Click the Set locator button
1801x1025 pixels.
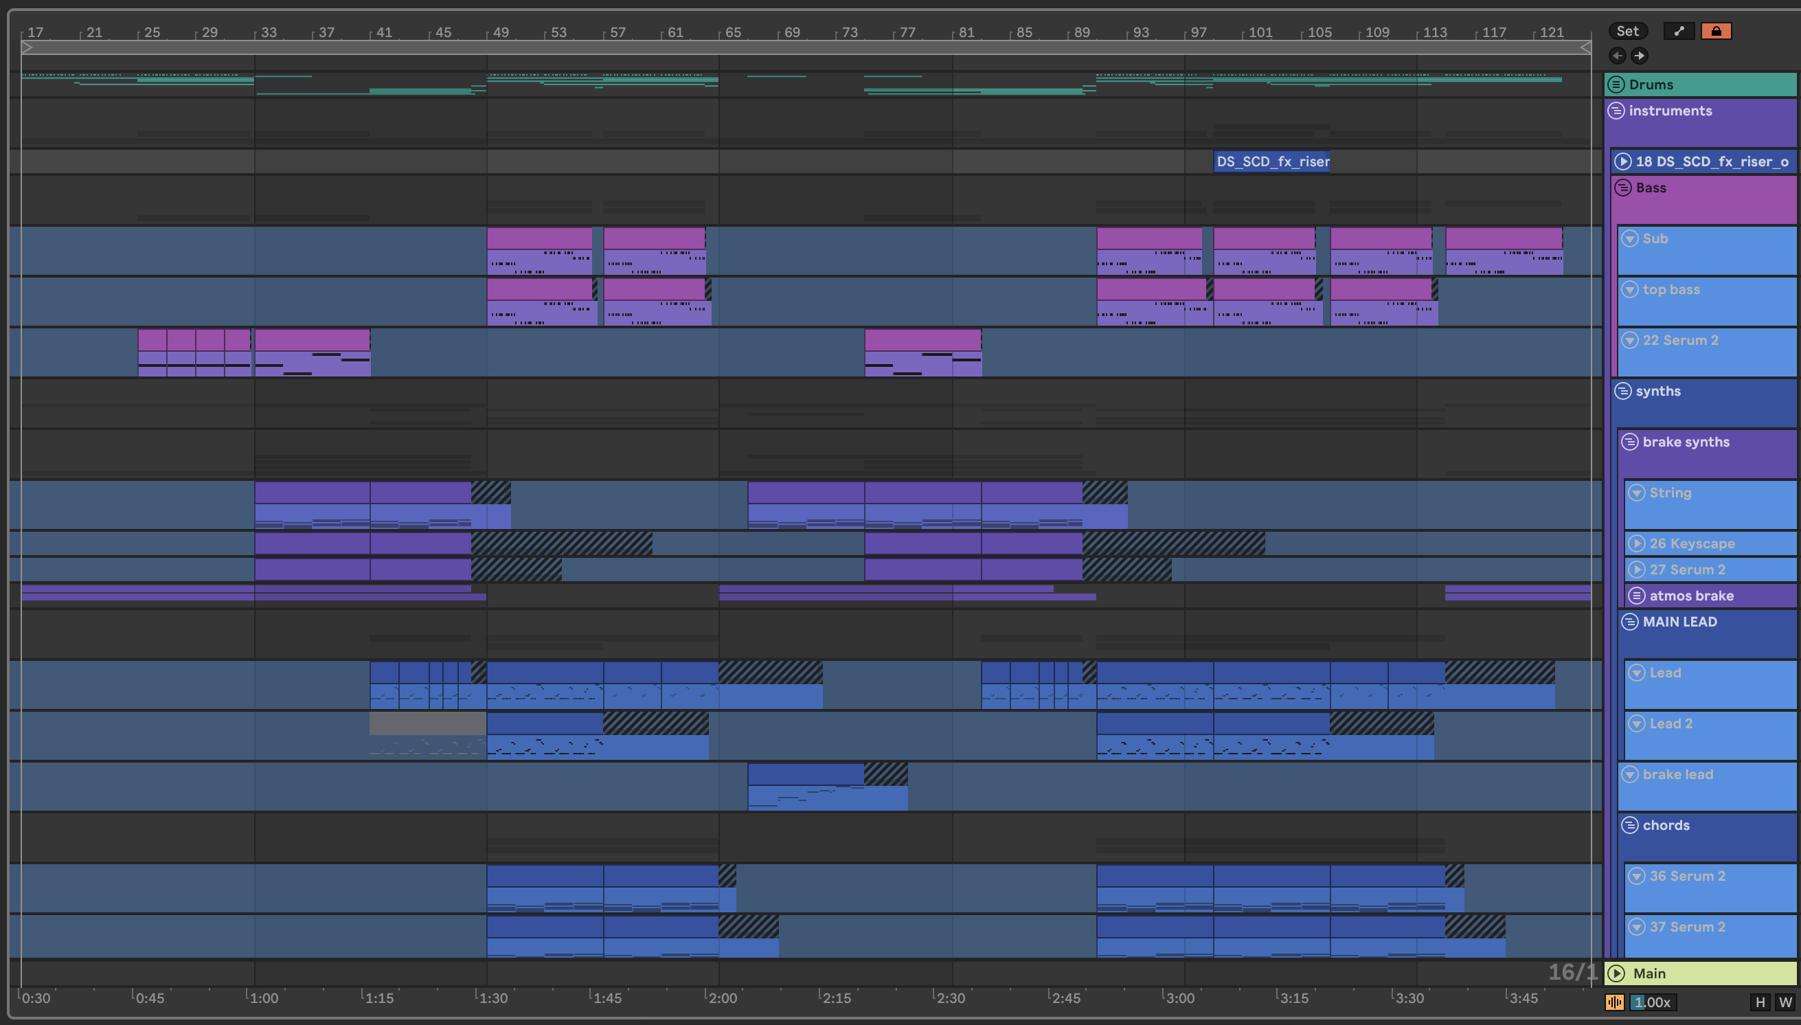[1627, 31]
